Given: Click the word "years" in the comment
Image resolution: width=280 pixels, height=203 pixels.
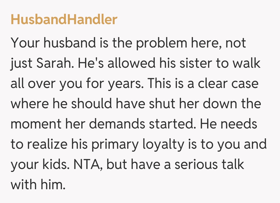Looking at the screenshot, I should [x=124, y=84].
